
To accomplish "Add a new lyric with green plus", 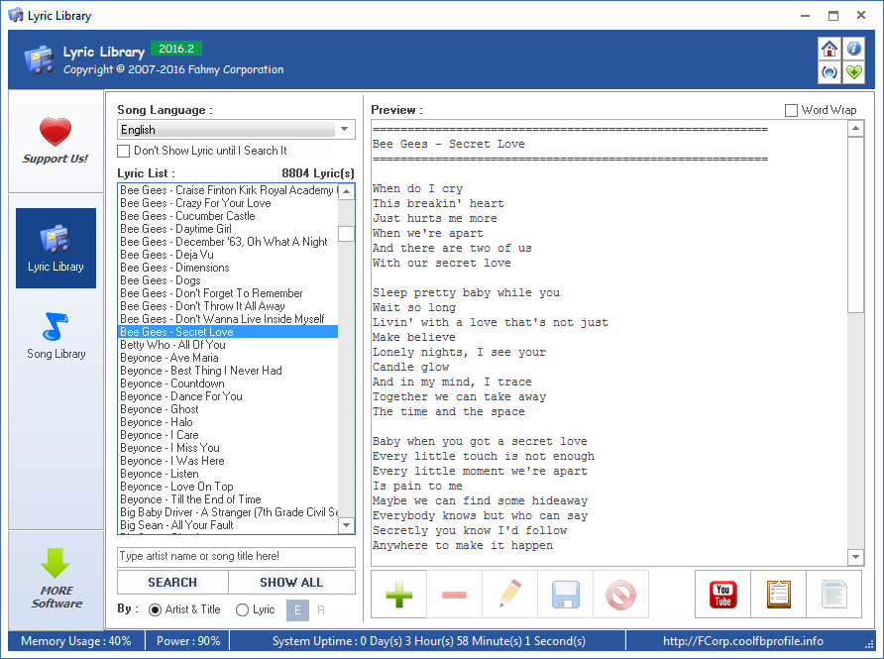I will pyautogui.click(x=399, y=595).
